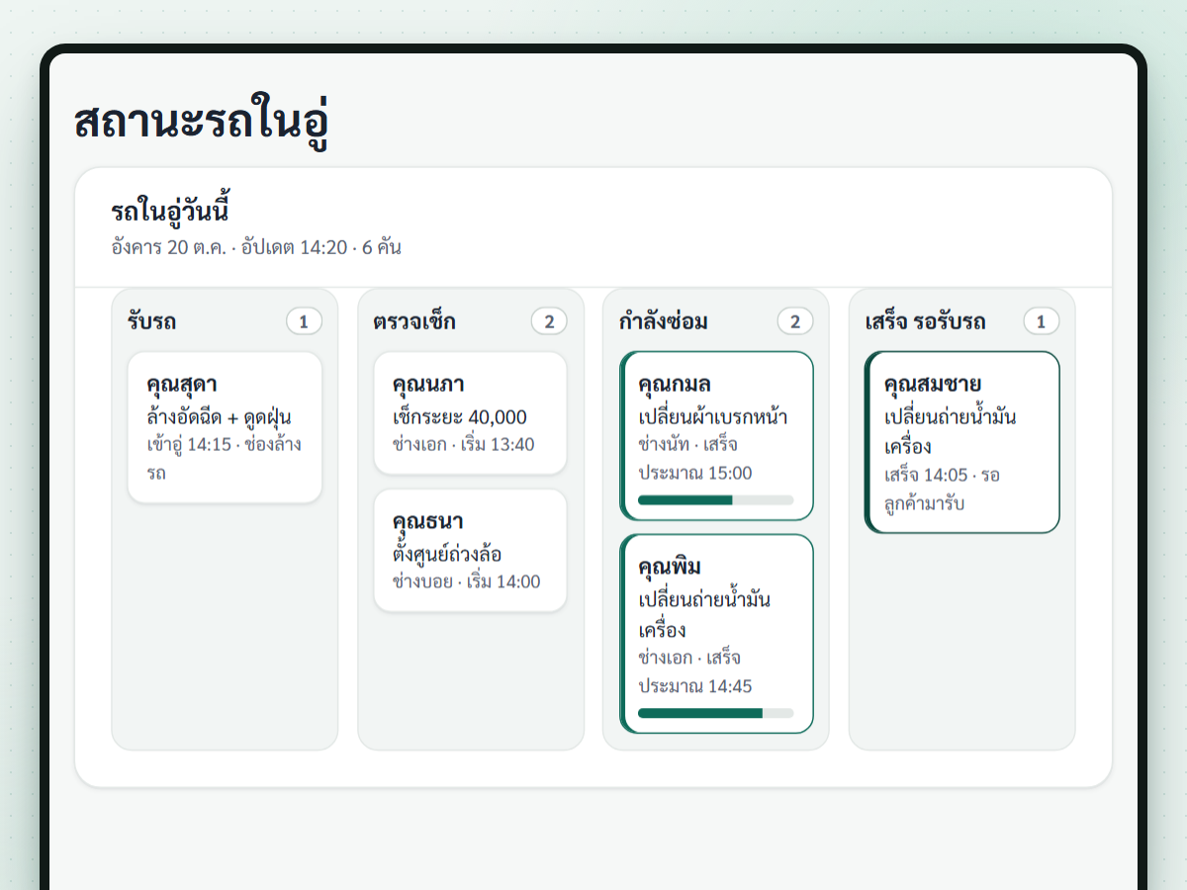Image resolution: width=1187 pixels, height=890 pixels.
Task: Select the กำลังซ่อม column heading
Action: tap(664, 322)
